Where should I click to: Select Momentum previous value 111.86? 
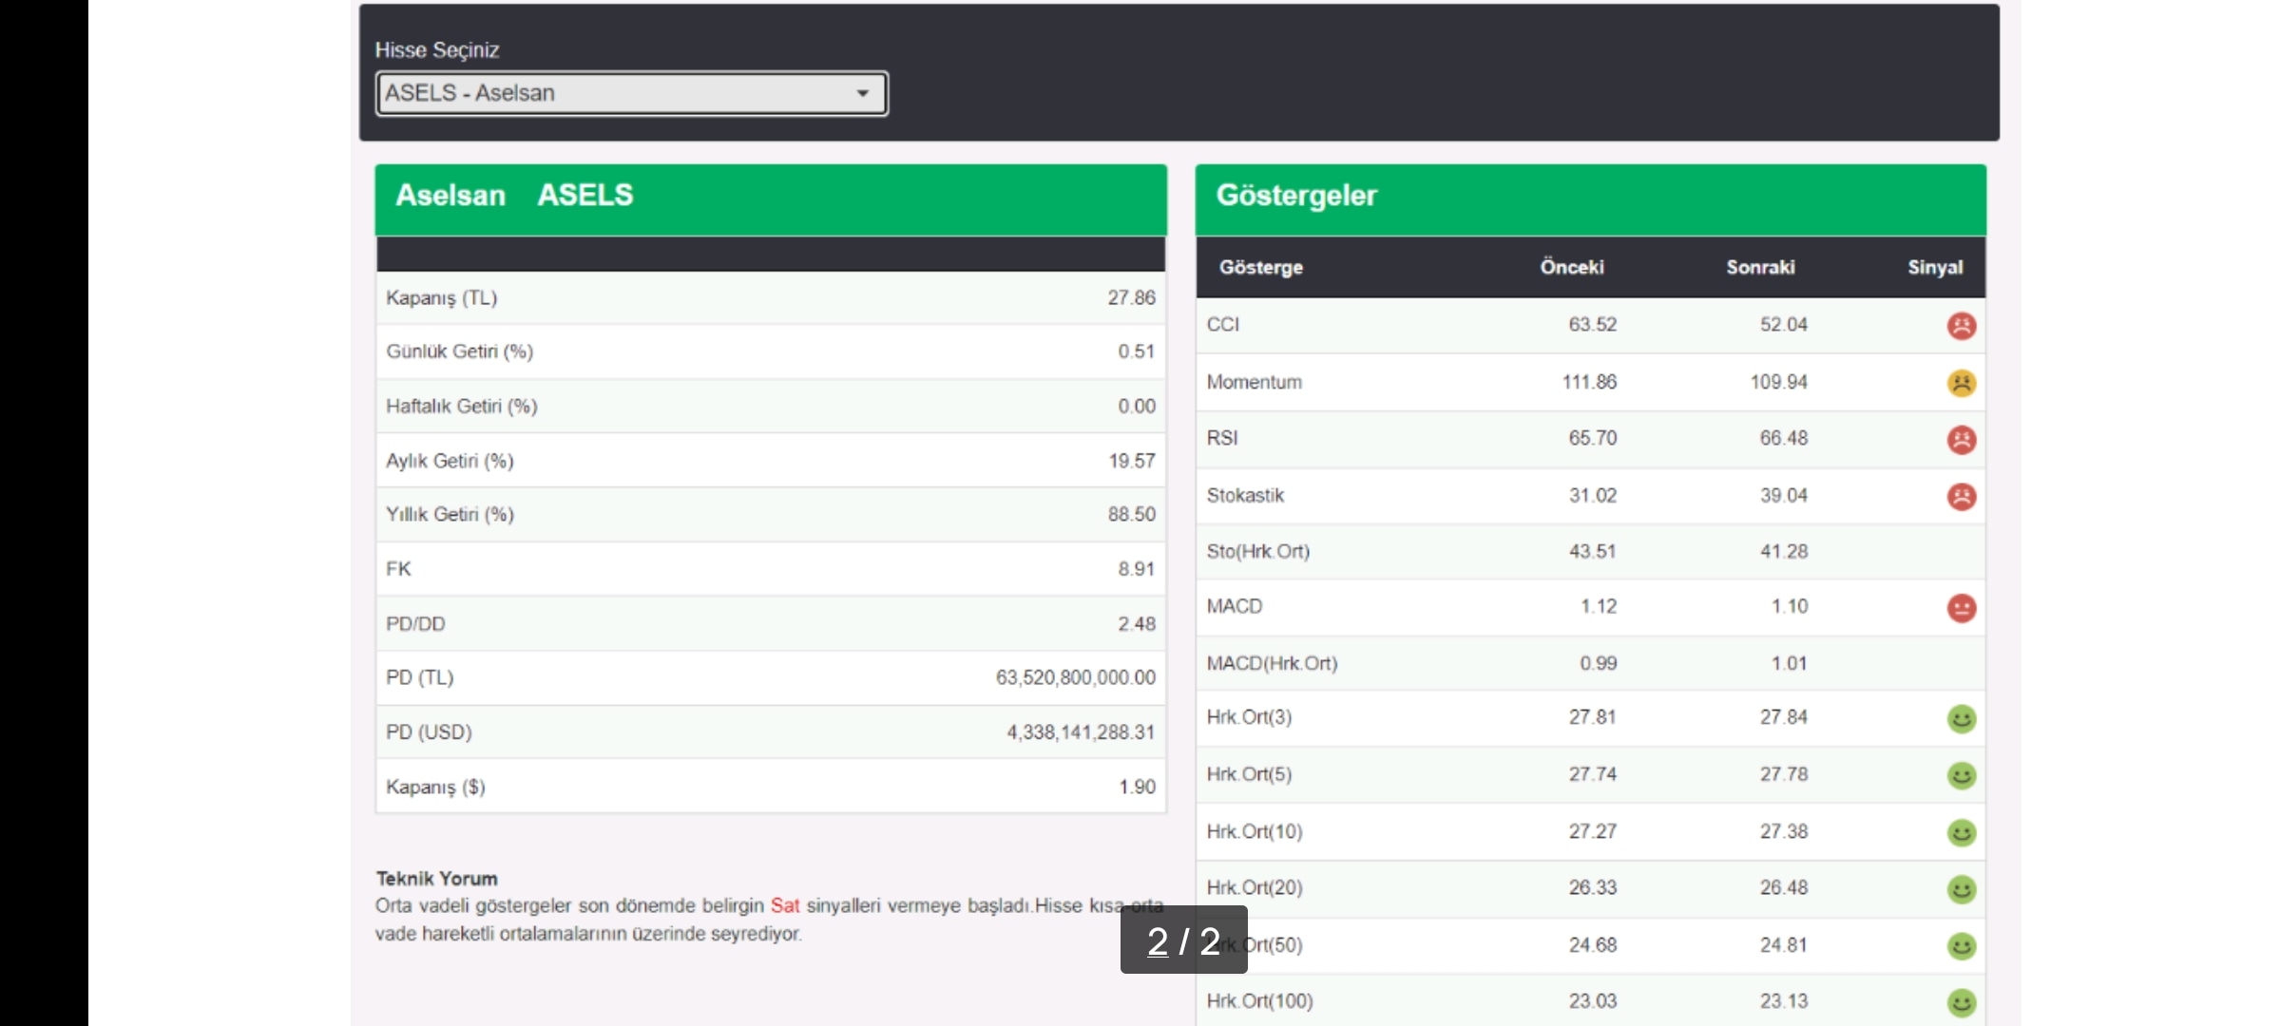(x=1589, y=382)
